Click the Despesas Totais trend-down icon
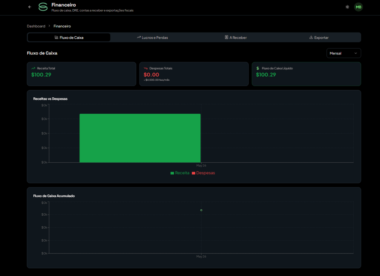Image resolution: width=380 pixels, height=276 pixels. pos(145,68)
